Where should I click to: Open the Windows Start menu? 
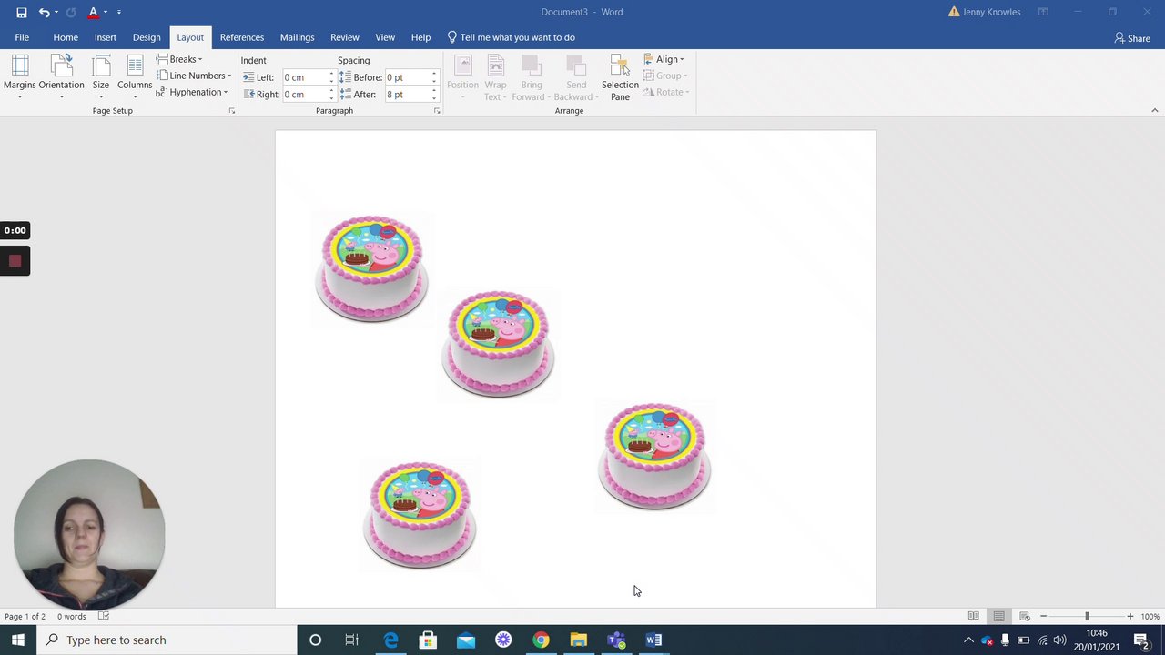coord(18,640)
